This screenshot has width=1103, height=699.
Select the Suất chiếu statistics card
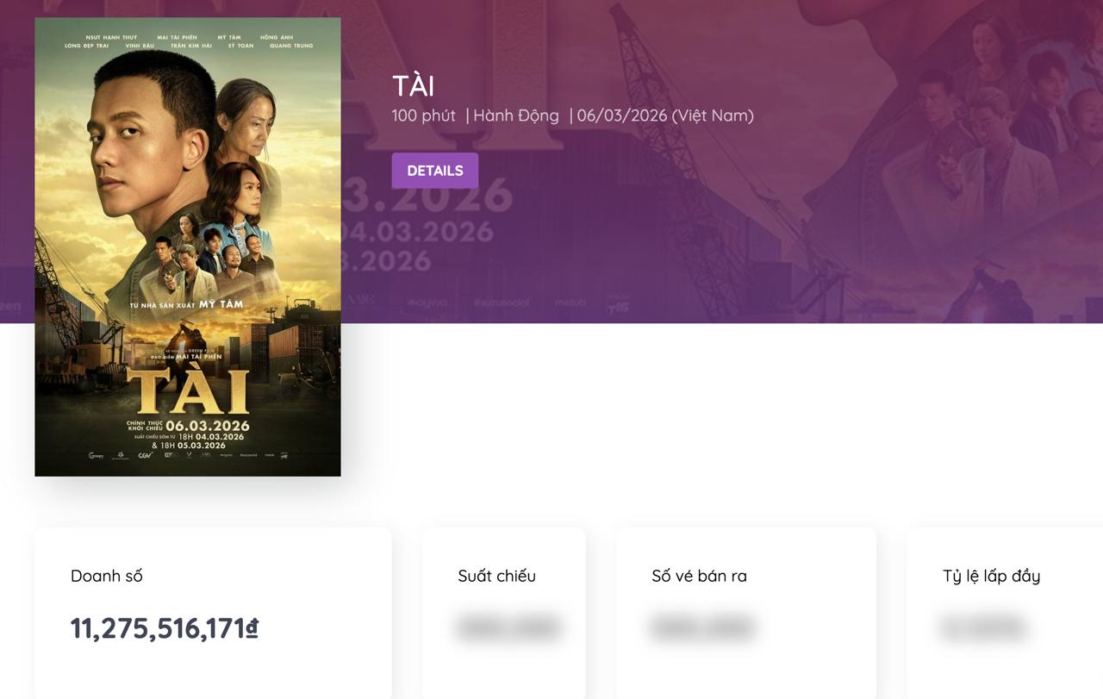503,603
